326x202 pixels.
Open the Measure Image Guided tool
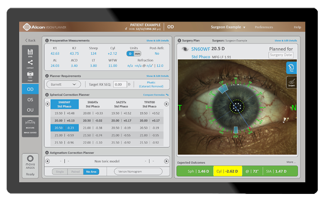tap(30, 127)
